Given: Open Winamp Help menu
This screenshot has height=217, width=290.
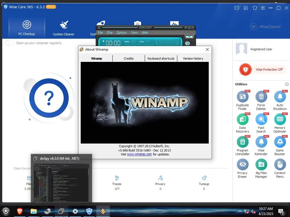Looking at the screenshot, I should pos(145,32).
